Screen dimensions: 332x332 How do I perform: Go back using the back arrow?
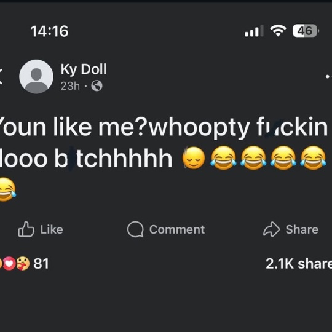click(1, 77)
